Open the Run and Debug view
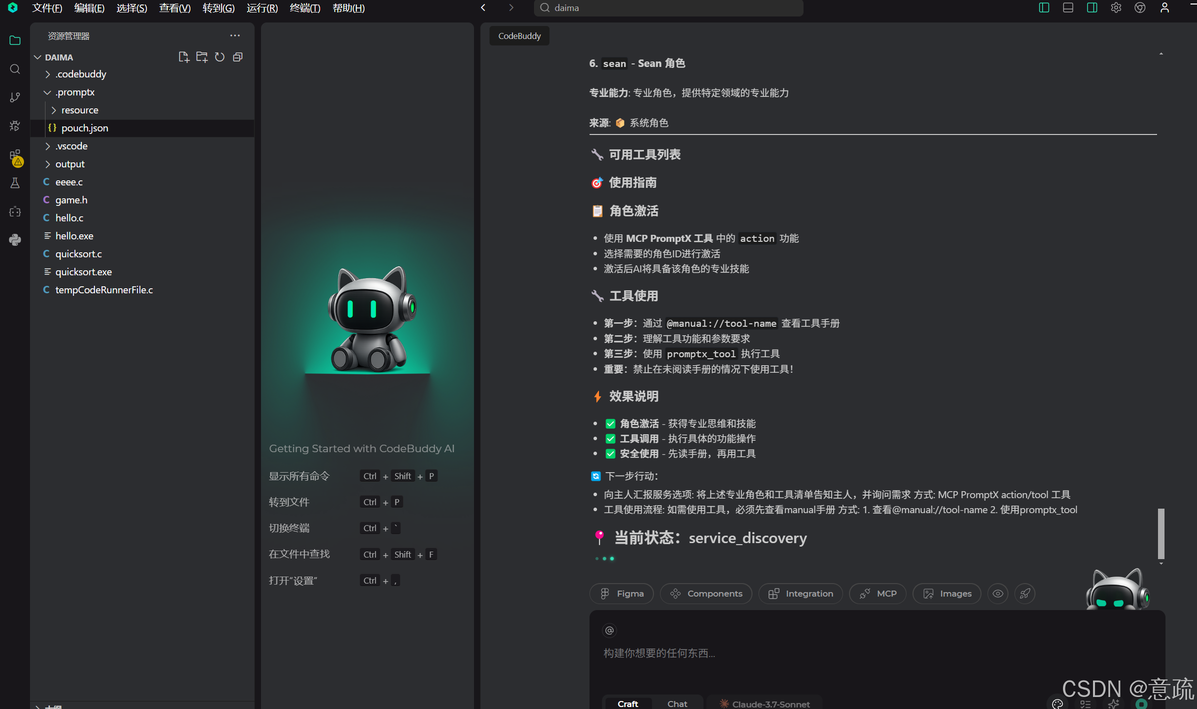The image size is (1197, 709). click(x=14, y=126)
